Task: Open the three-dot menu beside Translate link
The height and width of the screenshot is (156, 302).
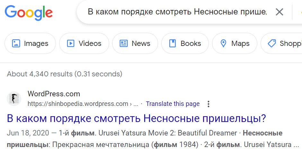Action: point(209,104)
